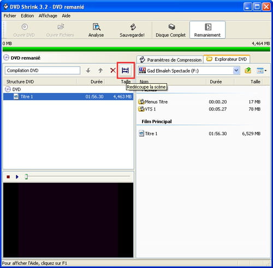Minimize the DVD Shrink window
Viewport: 273px width, 268px height.
247,7
